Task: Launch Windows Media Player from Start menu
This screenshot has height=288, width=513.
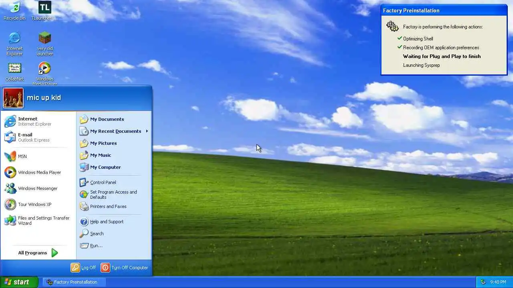Action: (38, 172)
